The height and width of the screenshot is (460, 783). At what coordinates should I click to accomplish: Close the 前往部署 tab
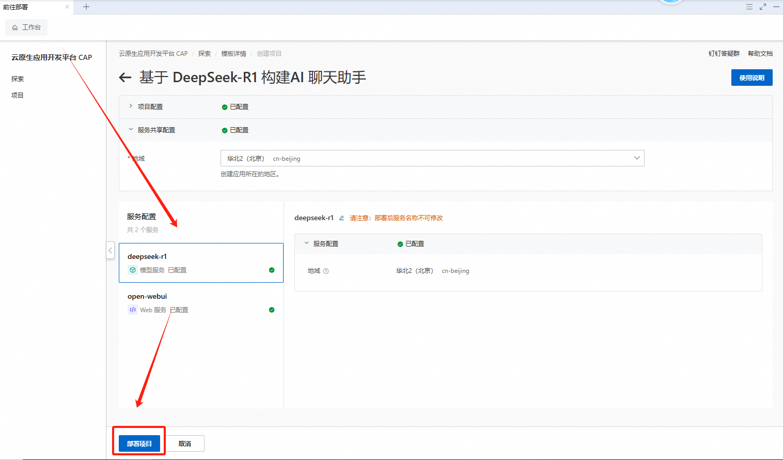click(67, 7)
